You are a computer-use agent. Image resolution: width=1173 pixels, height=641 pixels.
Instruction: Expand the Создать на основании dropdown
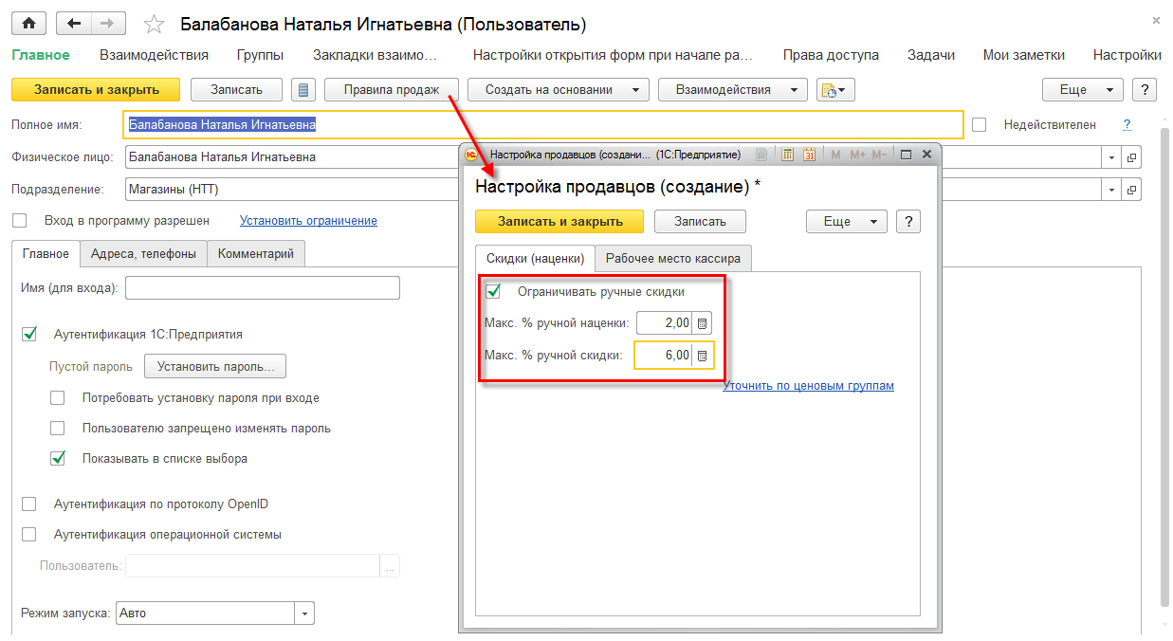coord(558,90)
